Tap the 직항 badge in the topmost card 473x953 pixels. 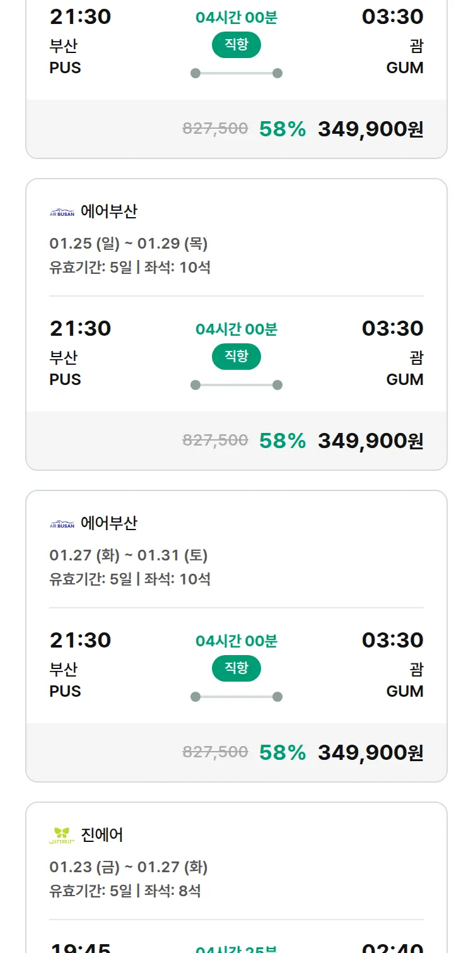[237, 45]
